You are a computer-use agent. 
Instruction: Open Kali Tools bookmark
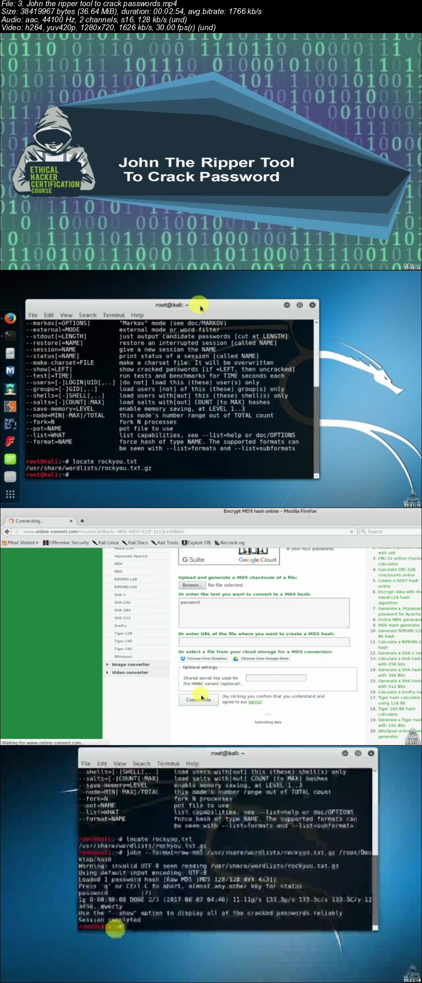click(164, 542)
